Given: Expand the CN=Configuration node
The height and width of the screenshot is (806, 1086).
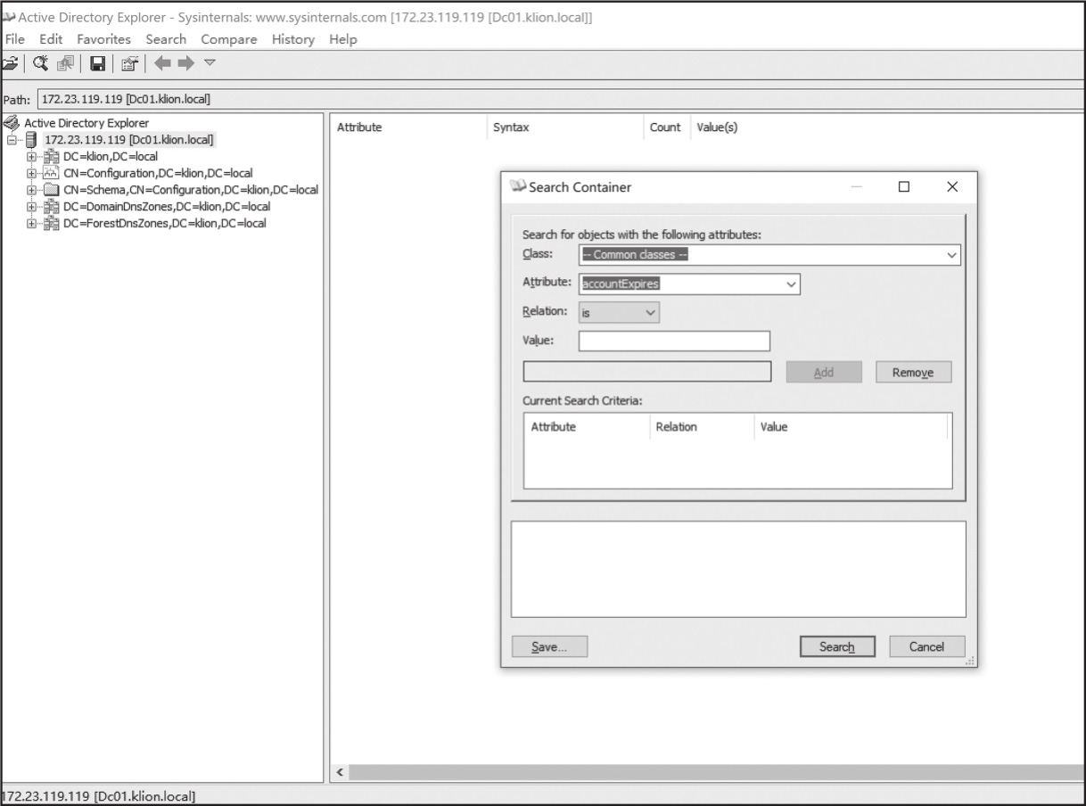Looking at the screenshot, I should pos(32,173).
